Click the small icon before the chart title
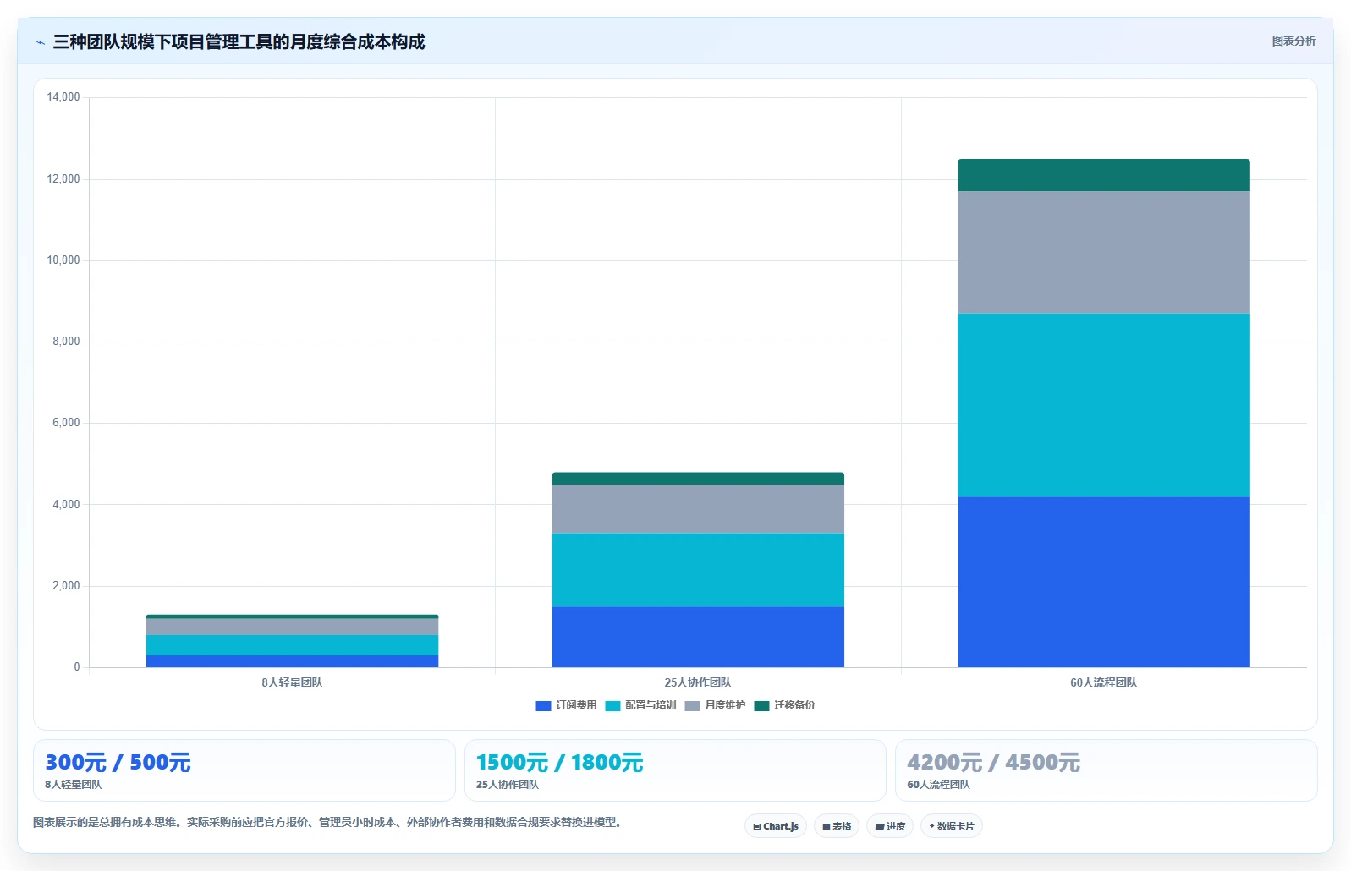Image resolution: width=1351 pixels, height=871 pixels. (x=40, y=42)
